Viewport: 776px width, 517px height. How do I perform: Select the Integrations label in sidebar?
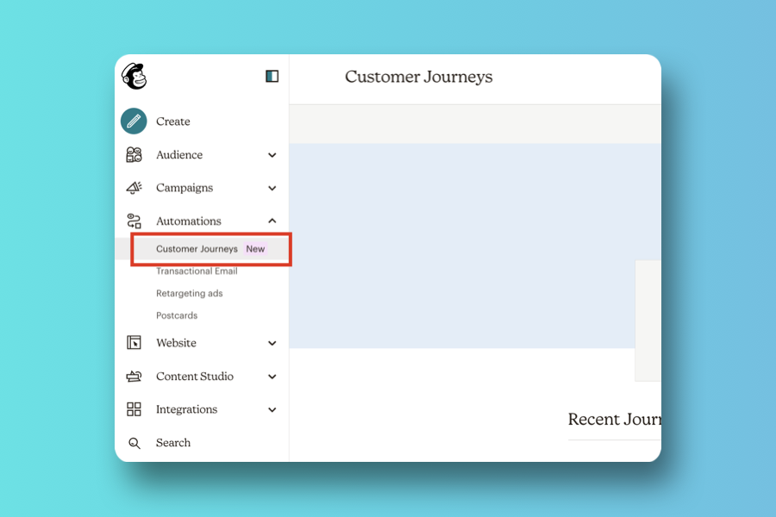point(186,409)
